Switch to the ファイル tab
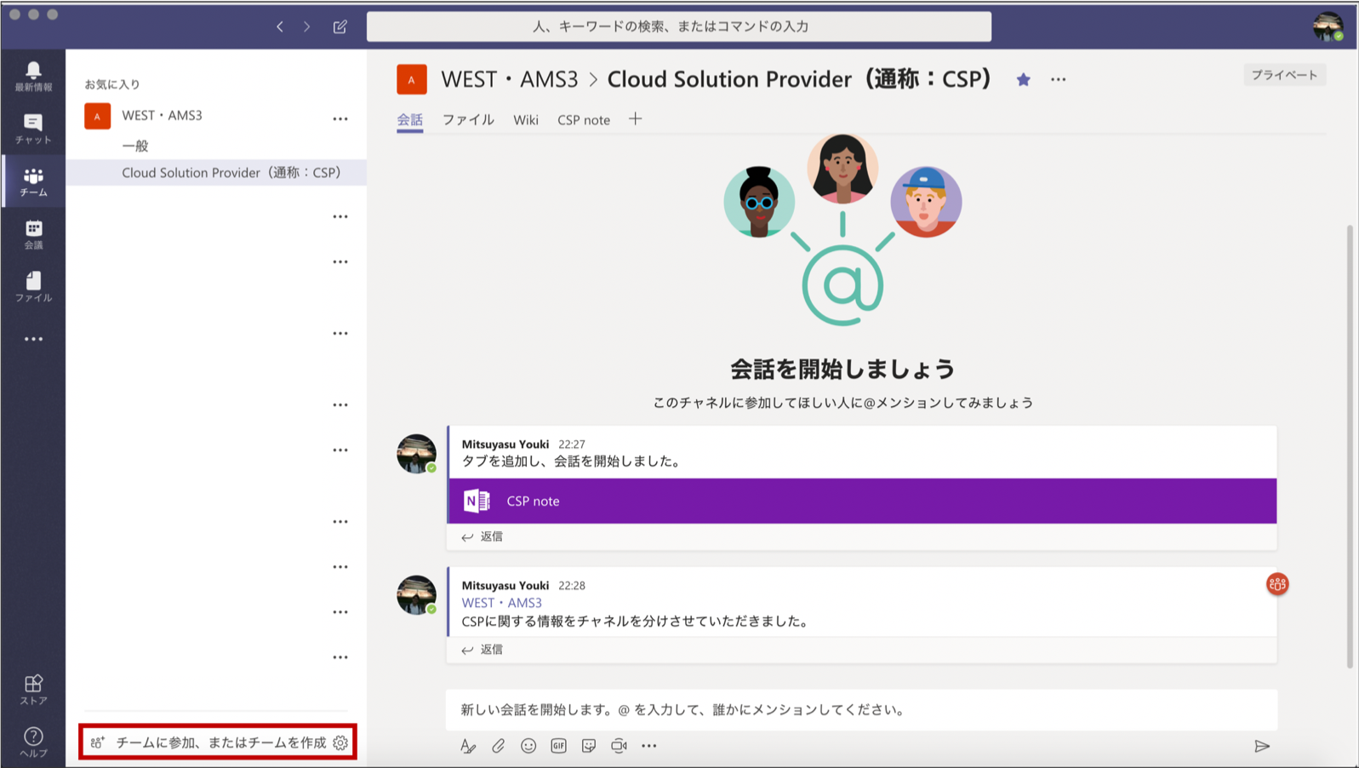The image size is (1359, 768). pos(468,120)
